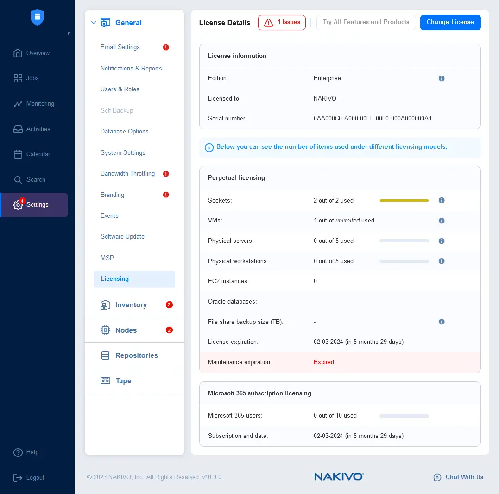Screen dimensions: 499x494
Task: Click the red Expired maintenance text
Action: 324,362
